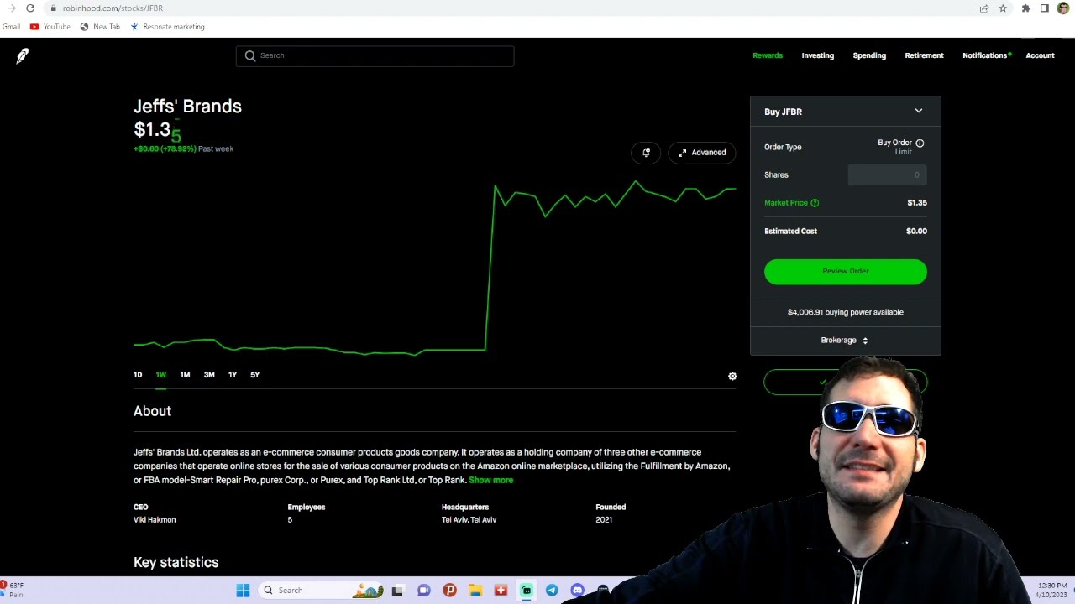The width and height of the screenshot is (1075, 604).
Task: Open the New Tab bookmark
Action: click(100, 27)
